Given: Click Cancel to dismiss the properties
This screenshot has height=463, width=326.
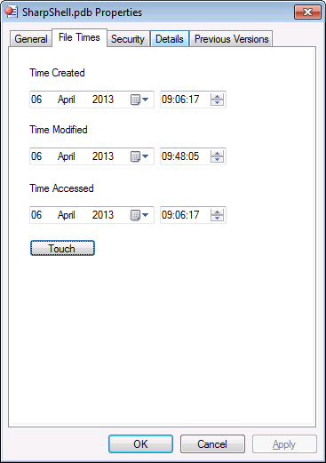Looking at the screenshot, I should [212, 443].
